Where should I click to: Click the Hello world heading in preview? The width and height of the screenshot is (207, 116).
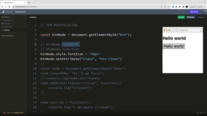click(174, 38)
